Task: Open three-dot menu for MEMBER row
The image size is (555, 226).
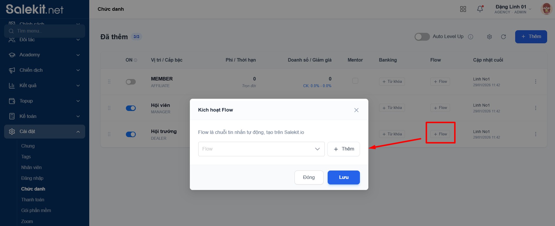Action: click(x=535, y=82)
